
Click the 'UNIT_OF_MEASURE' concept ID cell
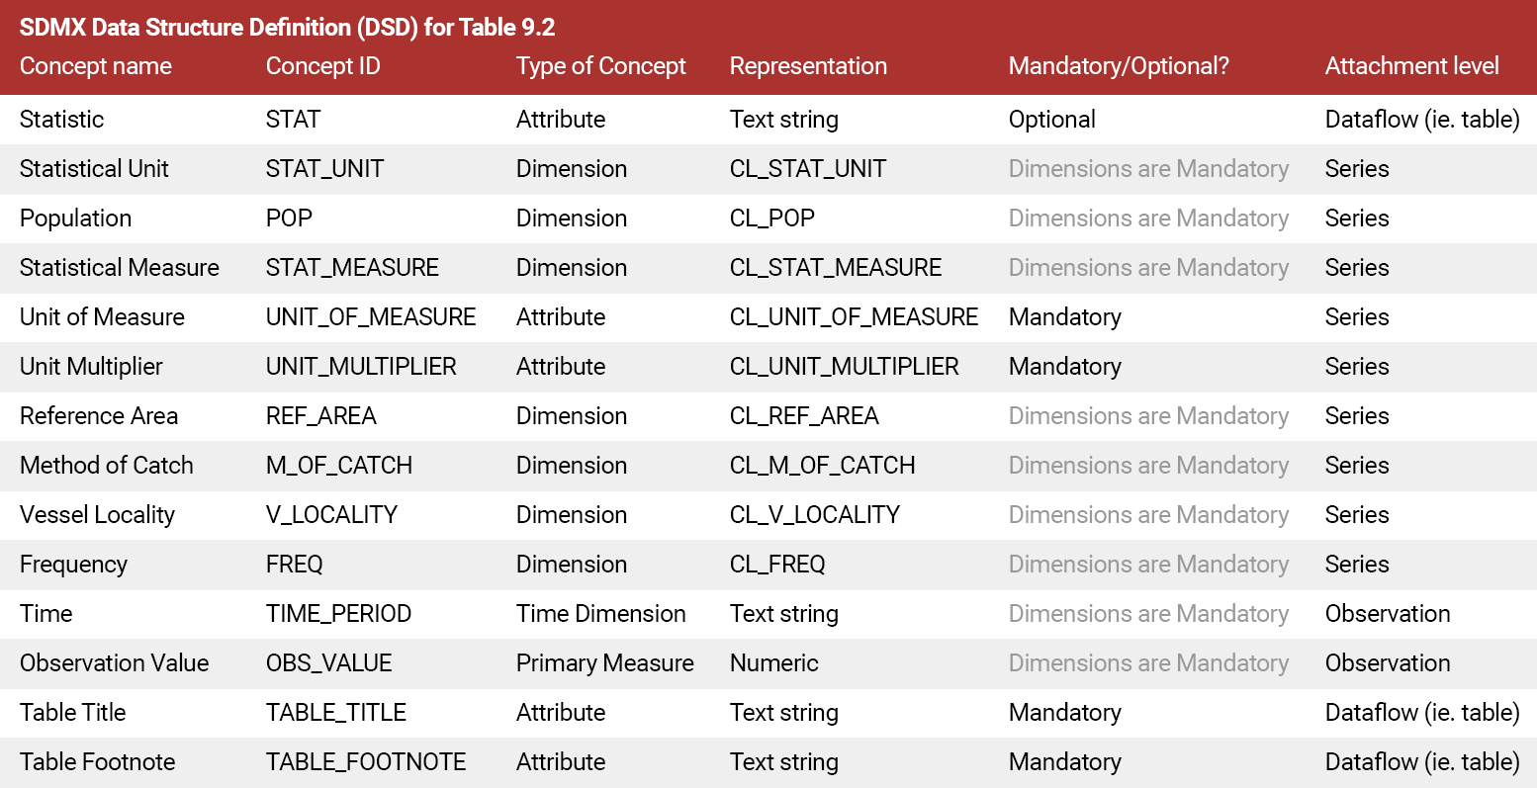click(371, 317)
